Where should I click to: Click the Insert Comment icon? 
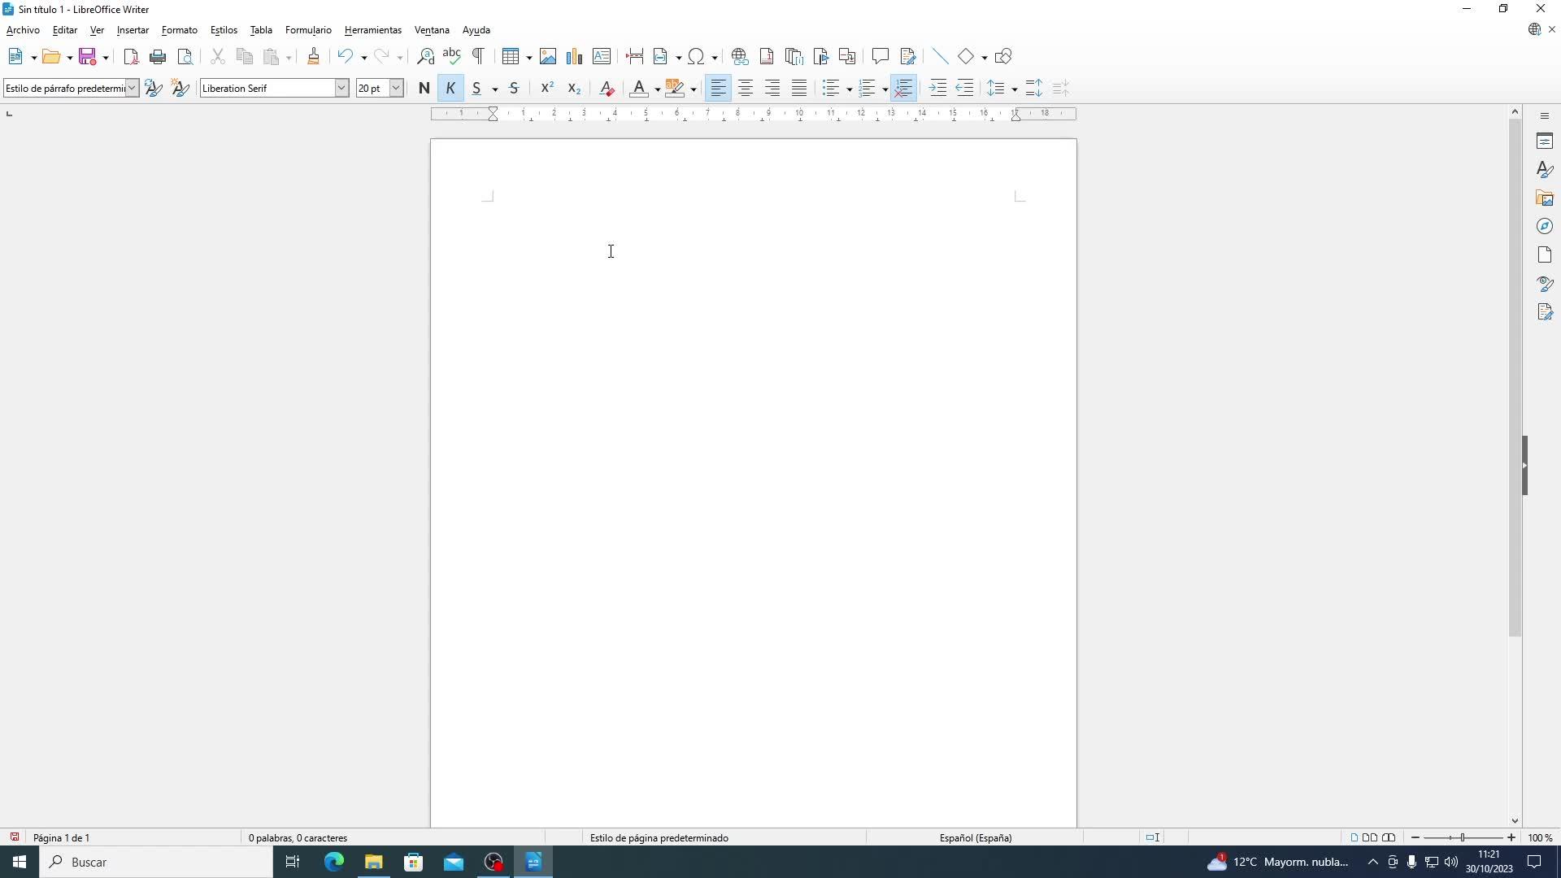(880, 57)
